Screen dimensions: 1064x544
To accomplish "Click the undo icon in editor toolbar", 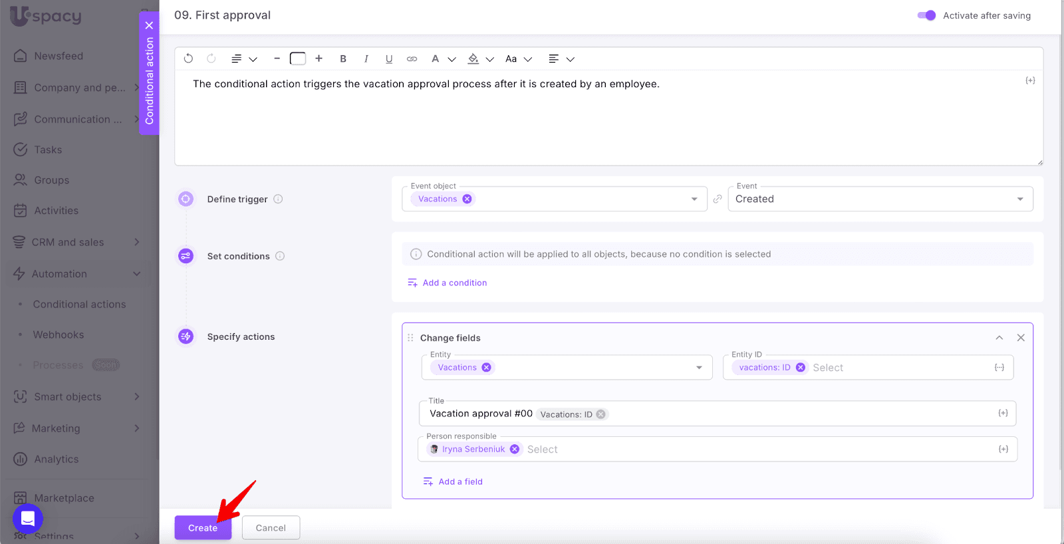I will 188,59.
